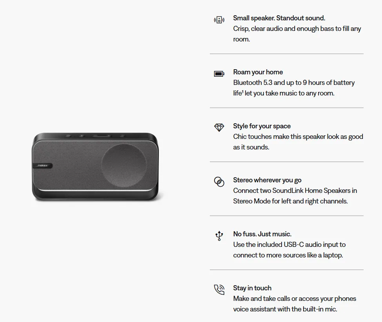Viewport: 382px width, 322px height.
Task: Click the overlapping circles stereo icon
Action: click(219, 182)
